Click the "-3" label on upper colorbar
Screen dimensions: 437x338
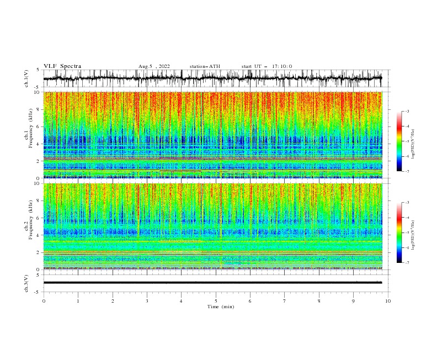click(x=407, y=111)
